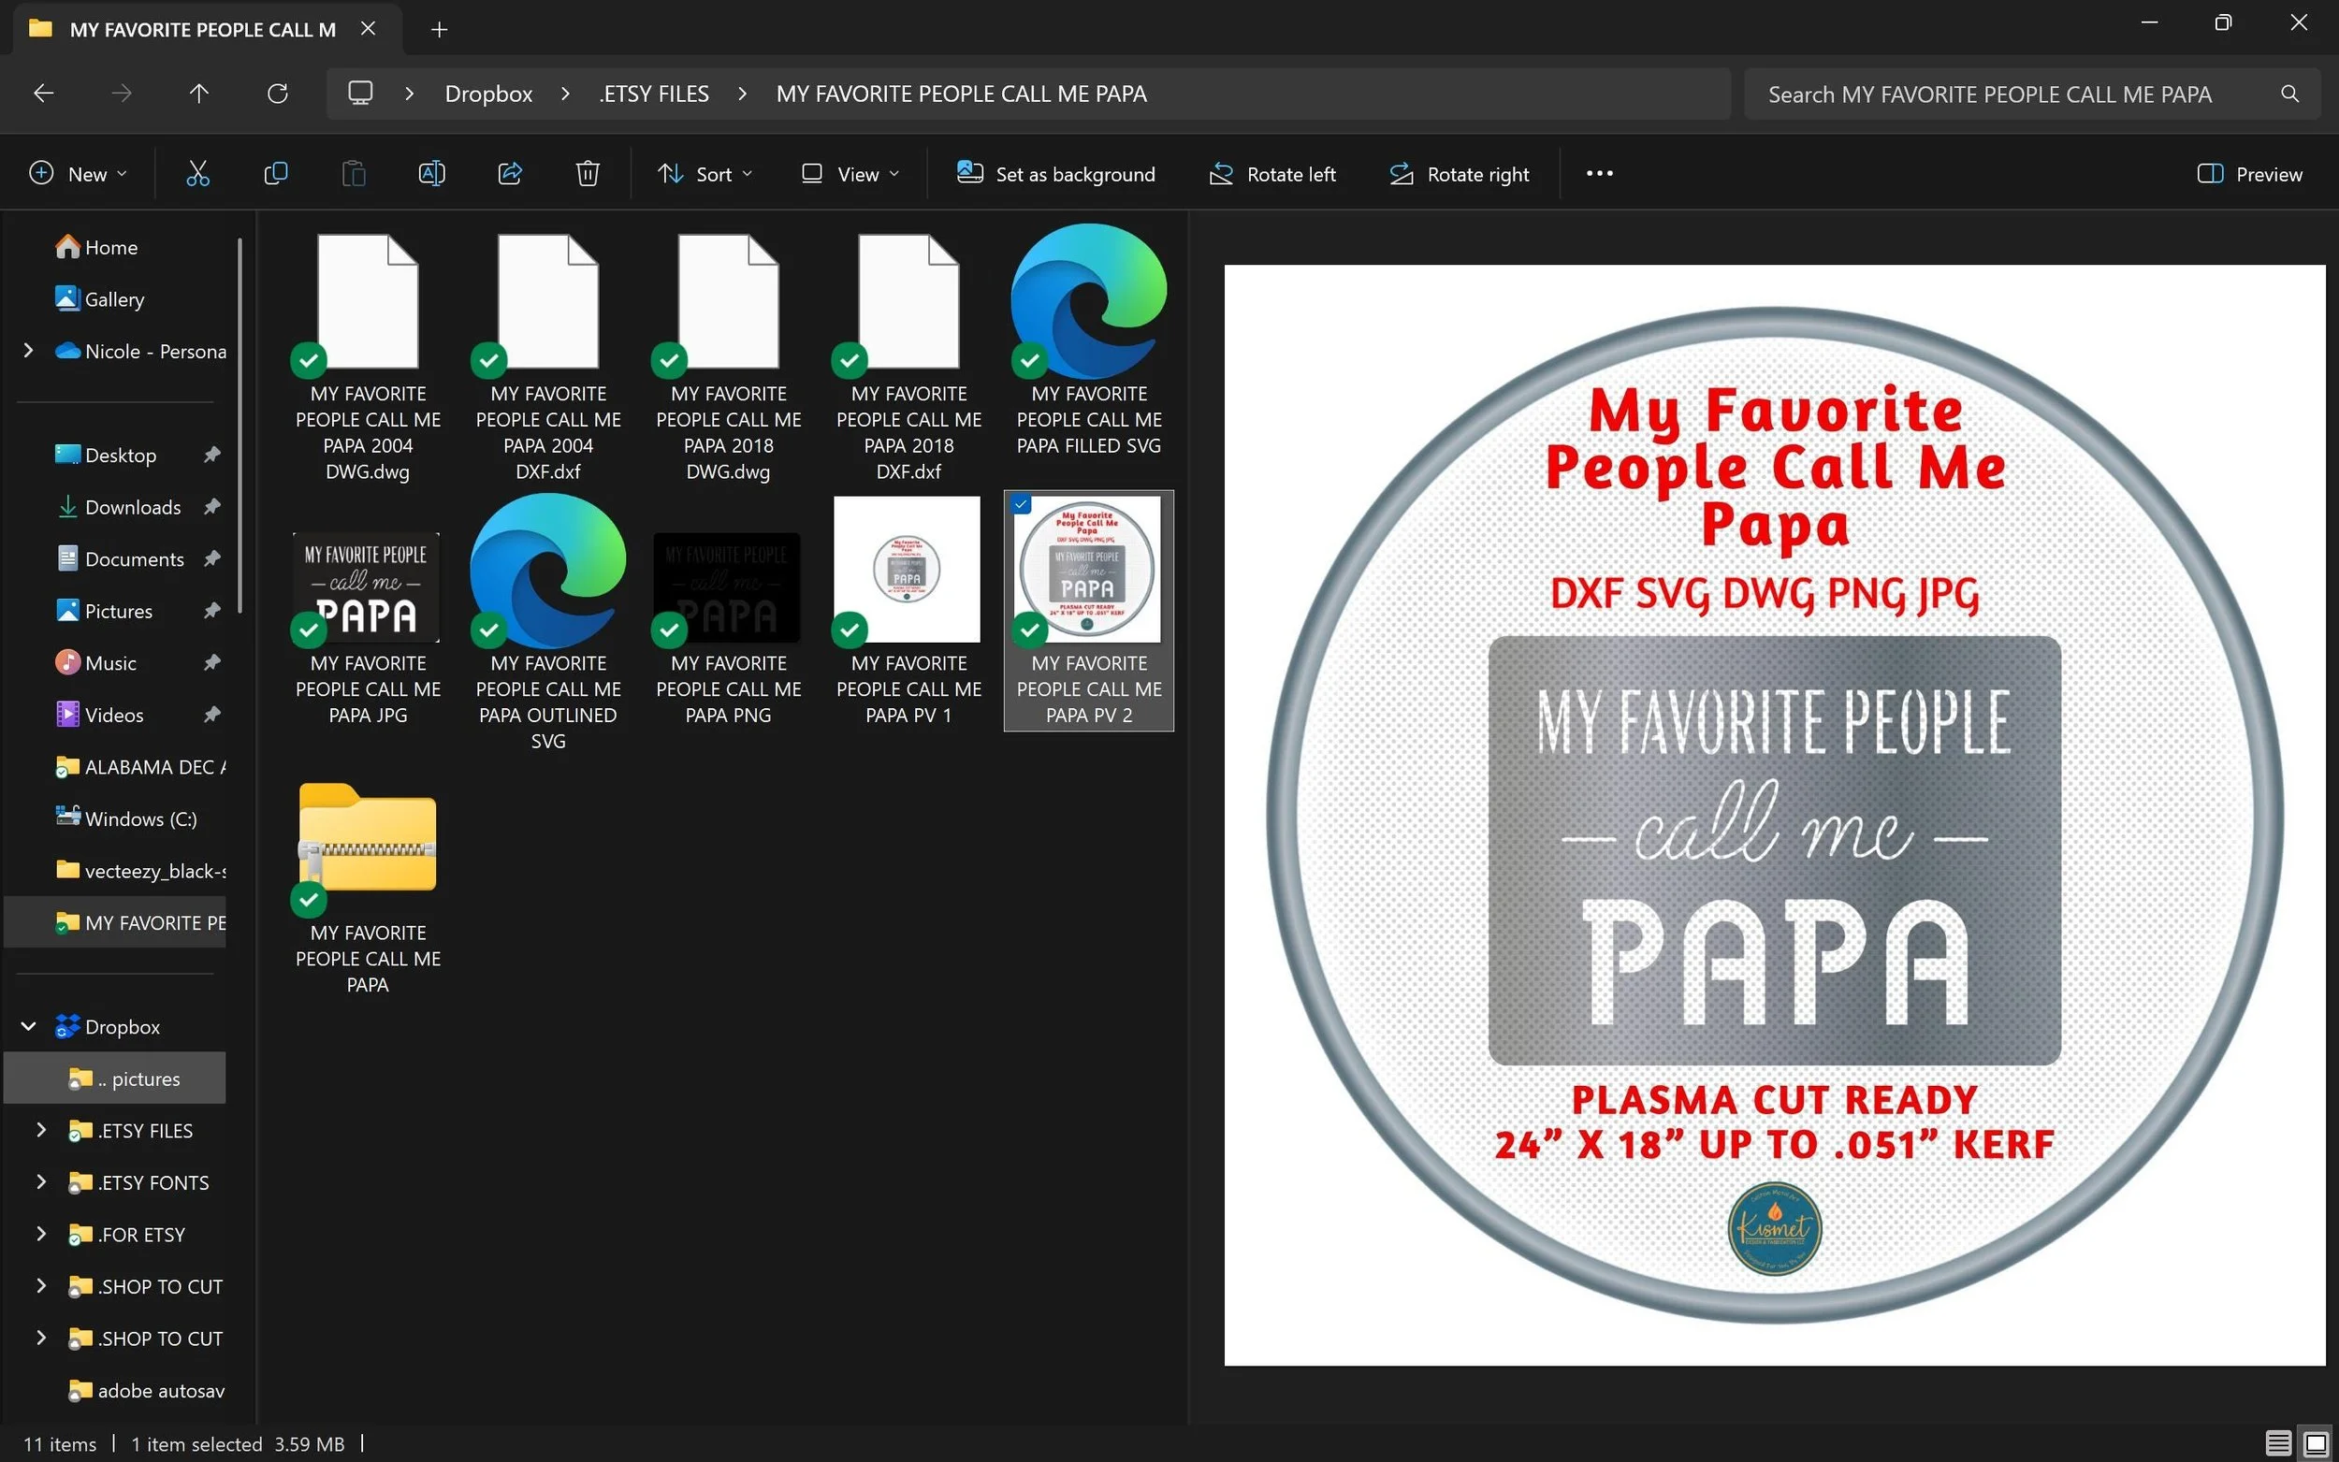Collapse the Dropbox tree node
This screenshot has height=1462, width=2339.
[x=29, y=1026]
